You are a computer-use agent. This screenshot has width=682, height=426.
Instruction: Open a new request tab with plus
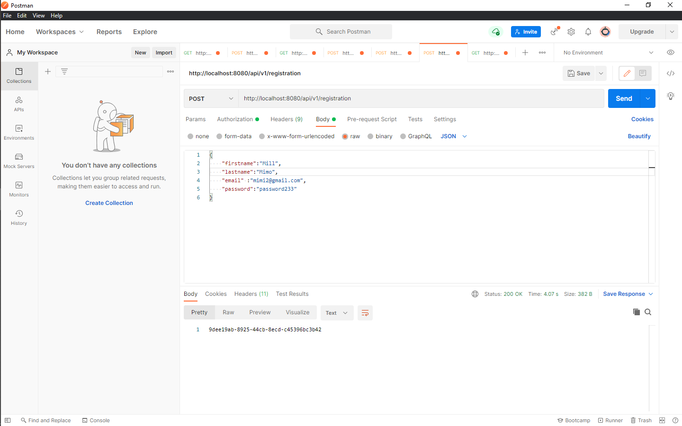(525, 53)
